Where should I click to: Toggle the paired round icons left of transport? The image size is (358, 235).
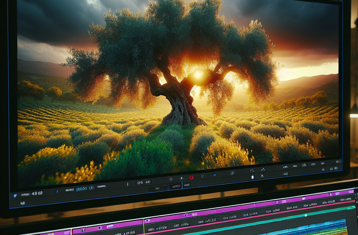pos(140,182)
